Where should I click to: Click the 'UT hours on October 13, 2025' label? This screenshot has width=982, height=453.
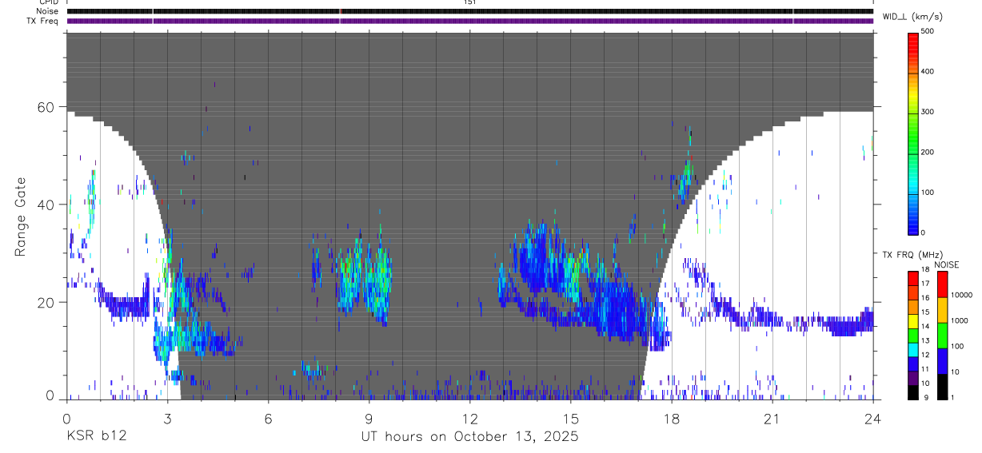coord(469,436)
